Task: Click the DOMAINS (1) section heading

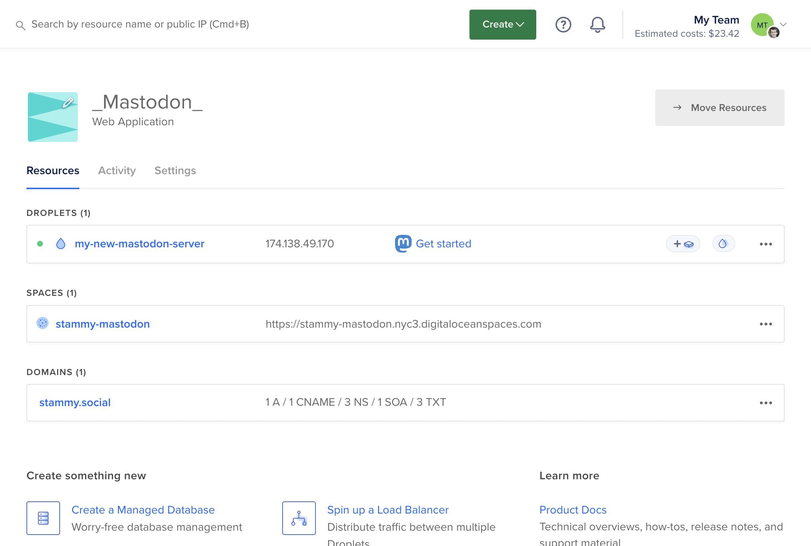Action: coord(56,372)
